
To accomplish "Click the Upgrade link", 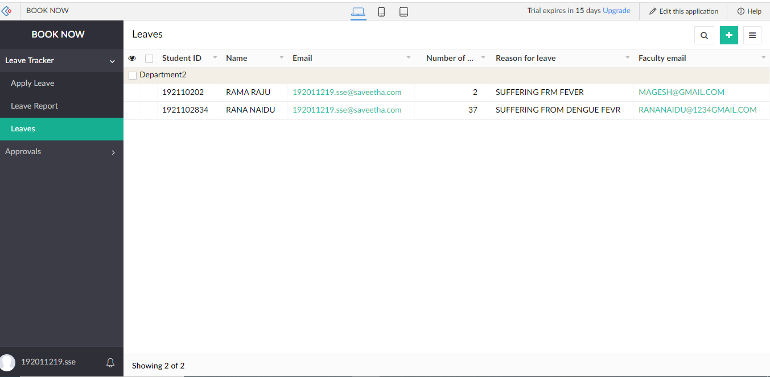I will click(616, 10).
